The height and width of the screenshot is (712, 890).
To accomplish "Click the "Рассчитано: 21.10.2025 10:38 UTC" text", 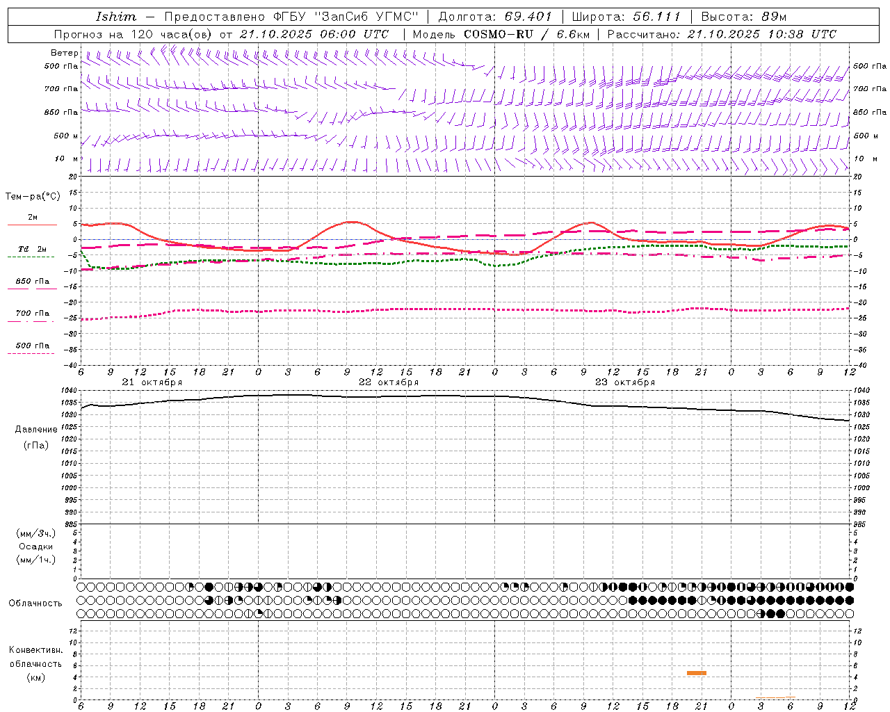I will [x=722, y=34].
